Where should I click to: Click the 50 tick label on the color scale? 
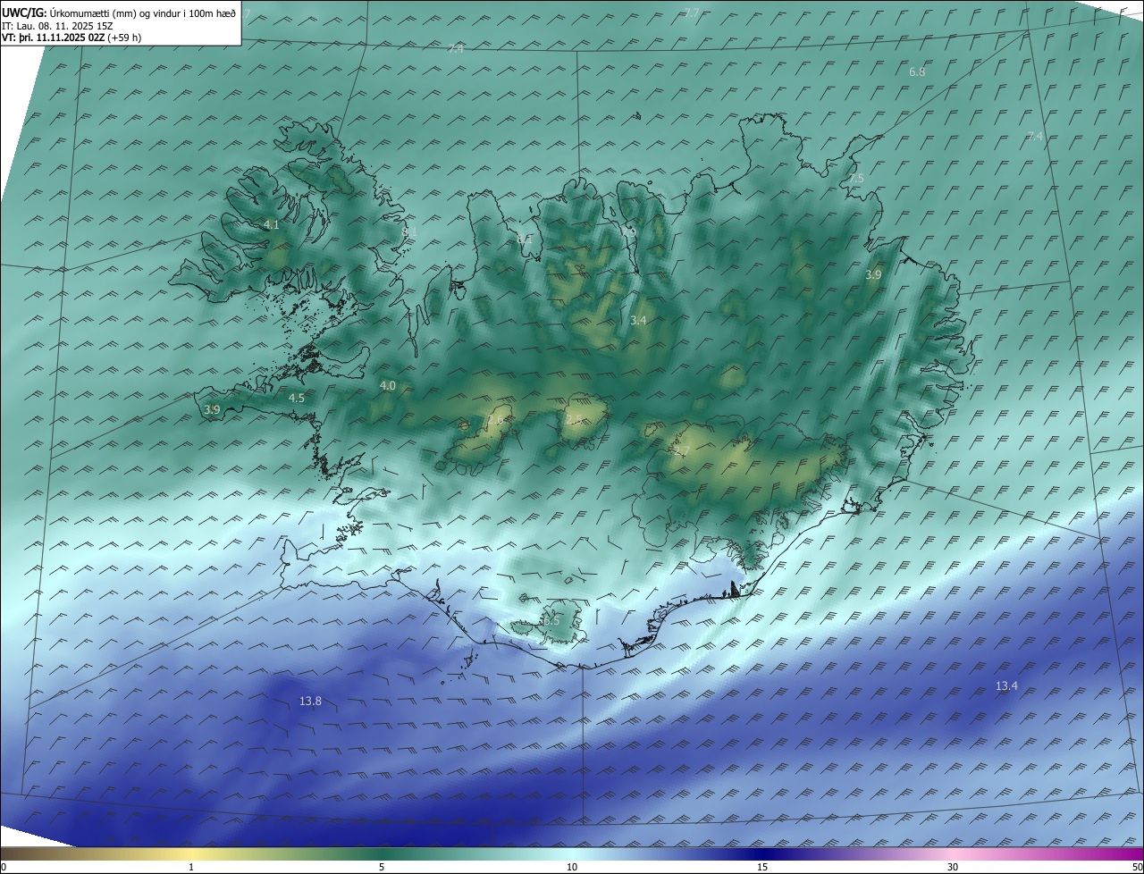[1137, 867]
